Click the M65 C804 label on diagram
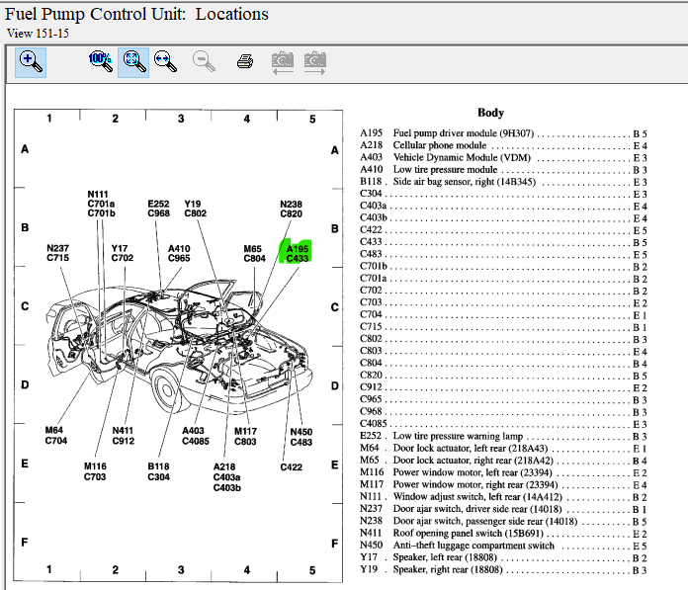Screen dimensions: 688x590 tap(254, 254)
